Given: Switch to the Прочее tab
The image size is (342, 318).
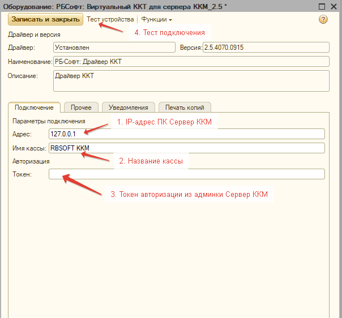Looking at the screenshot, I should [81, 108].
